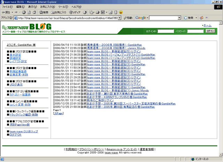This screenshot has height=162, width=223.
Task: Click the Team-Nave BLOG logo
Action: pyautogui.click(x=26, y=27)
